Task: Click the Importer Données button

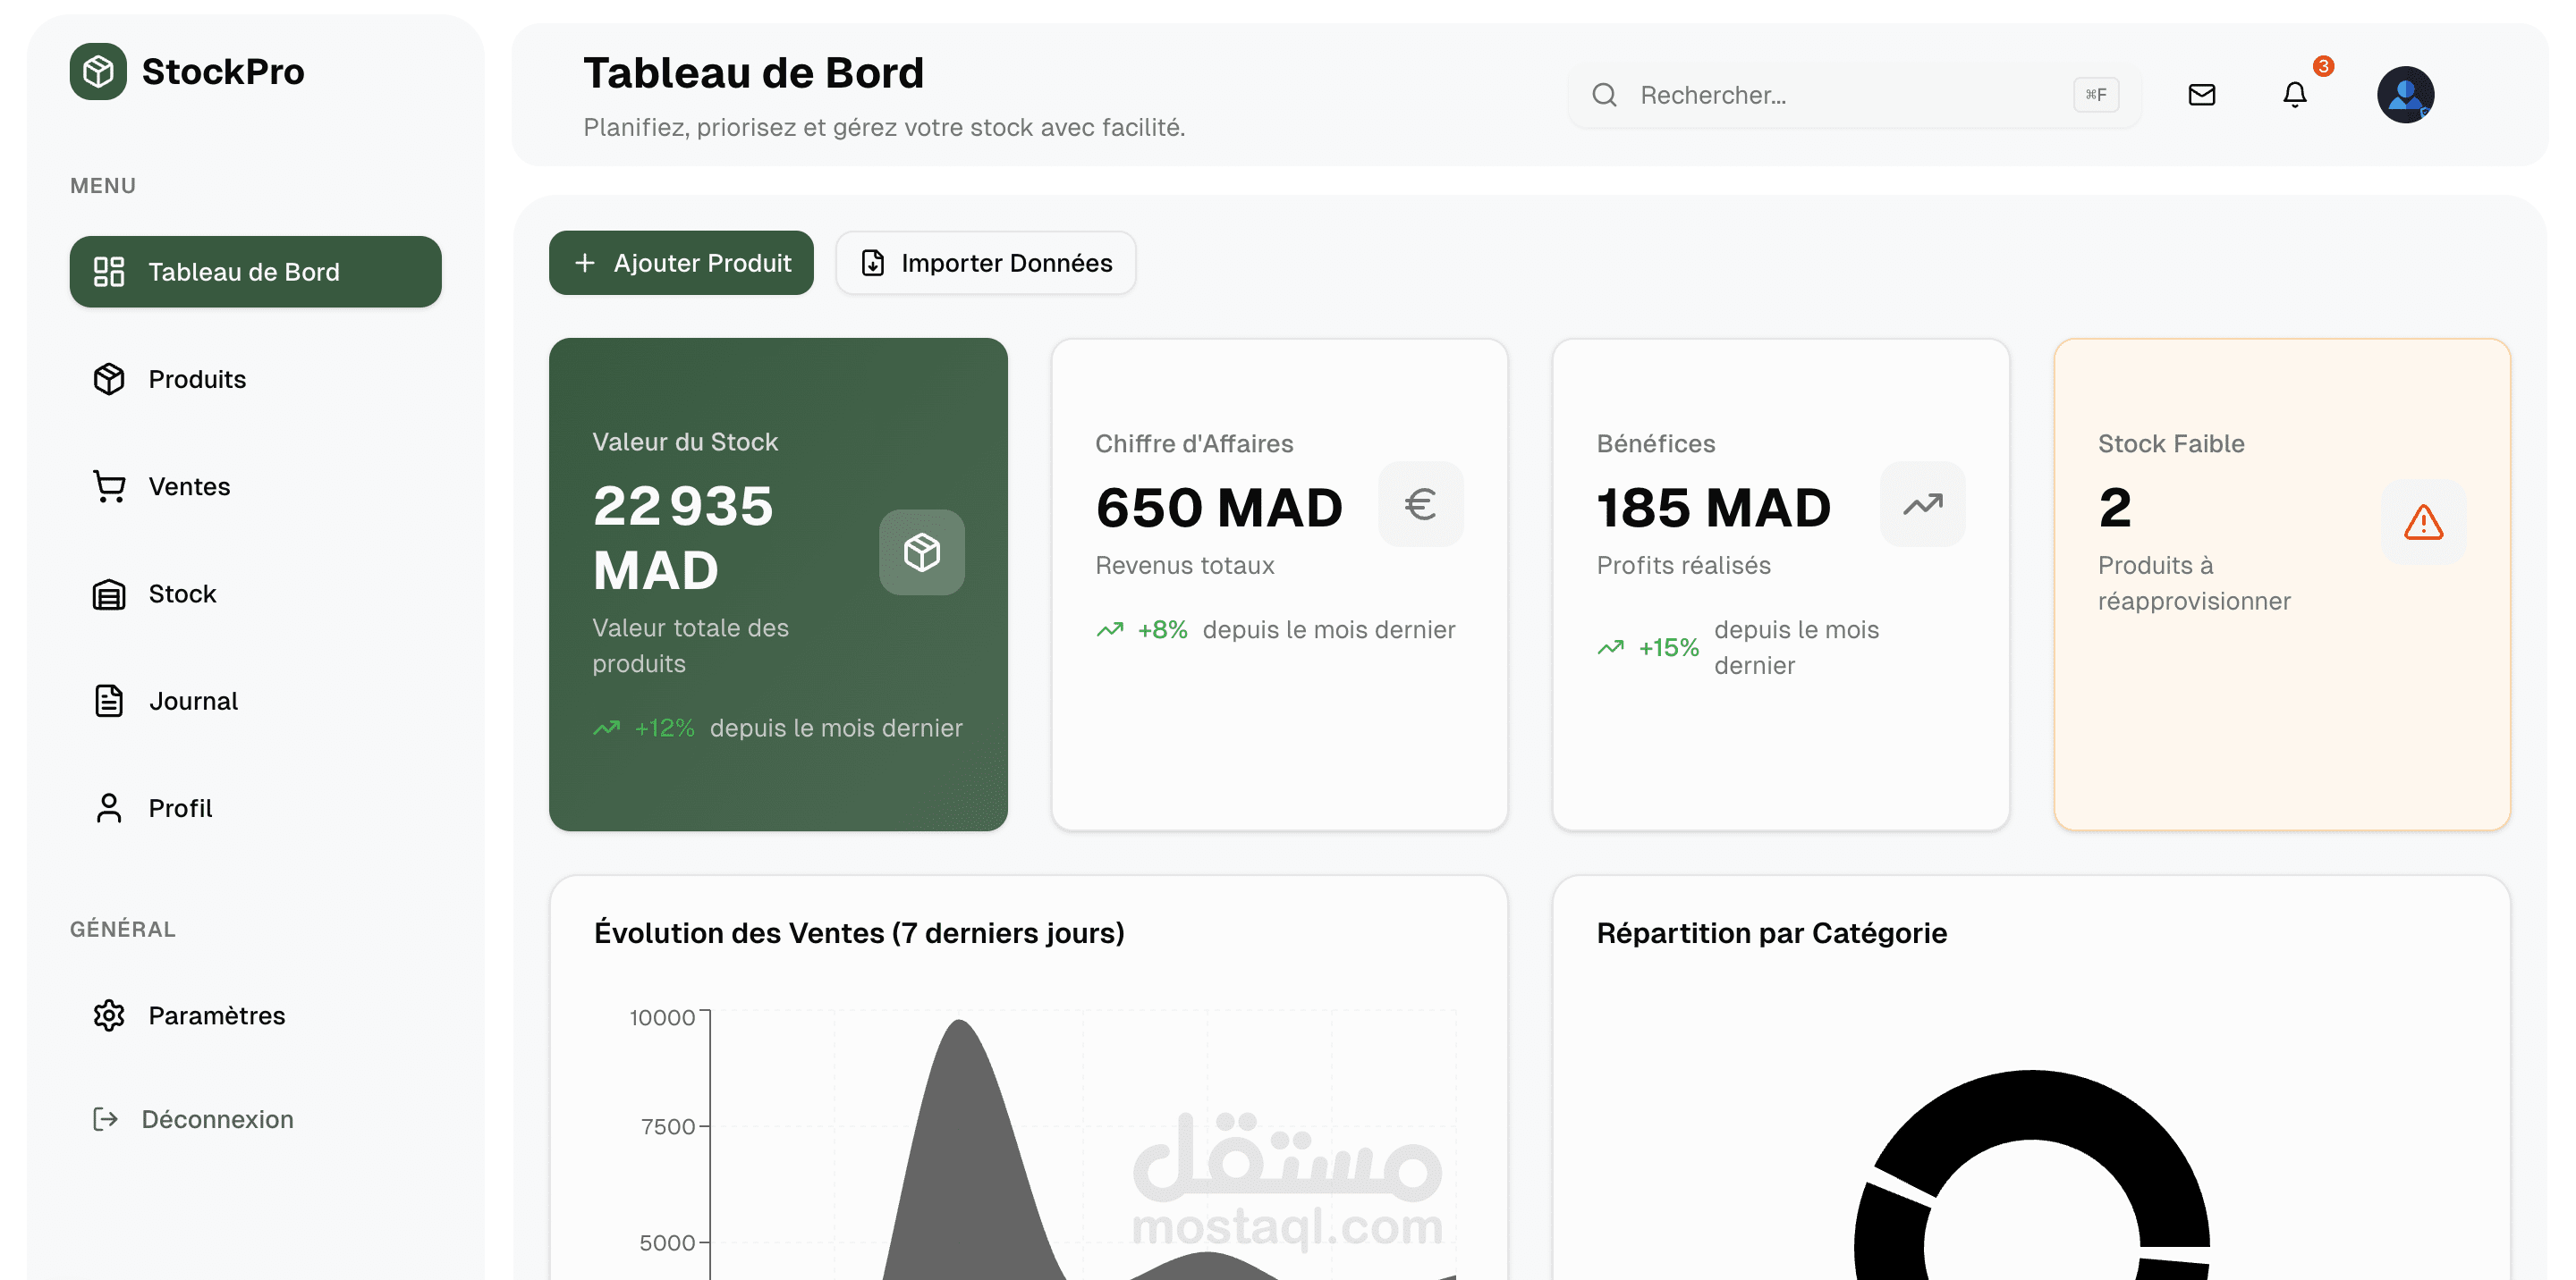Action: 986,263
